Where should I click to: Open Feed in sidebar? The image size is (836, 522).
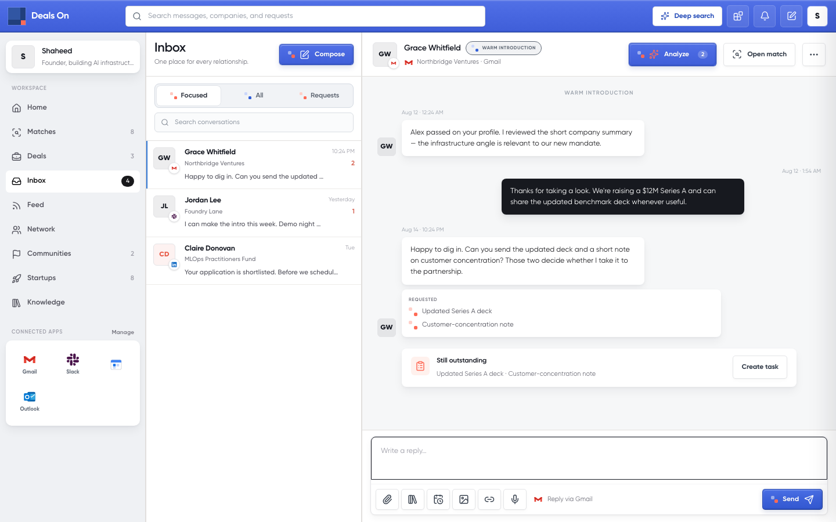click(x=73, y=205)
